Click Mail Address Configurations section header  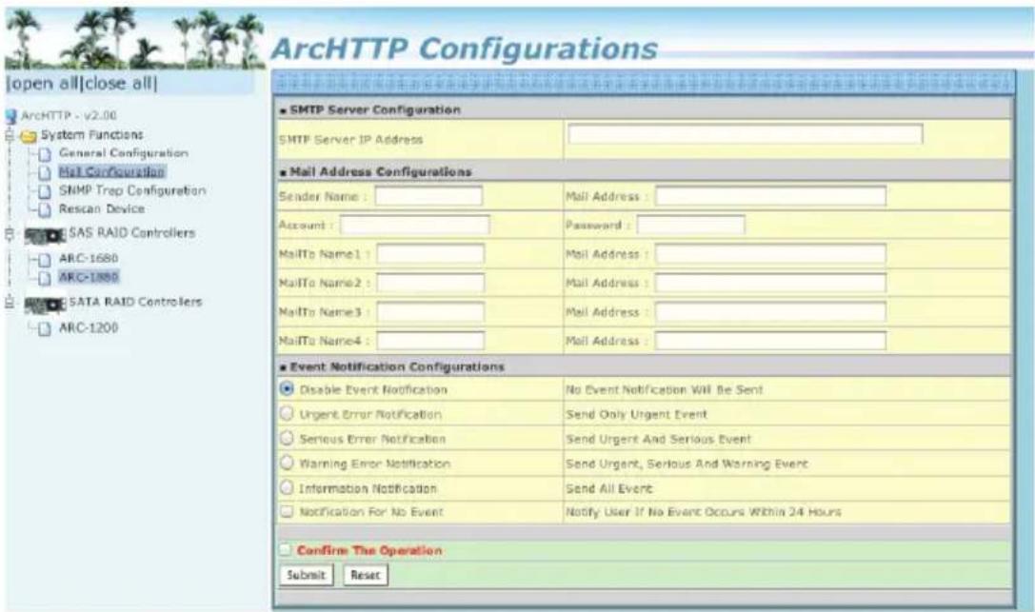380,171
